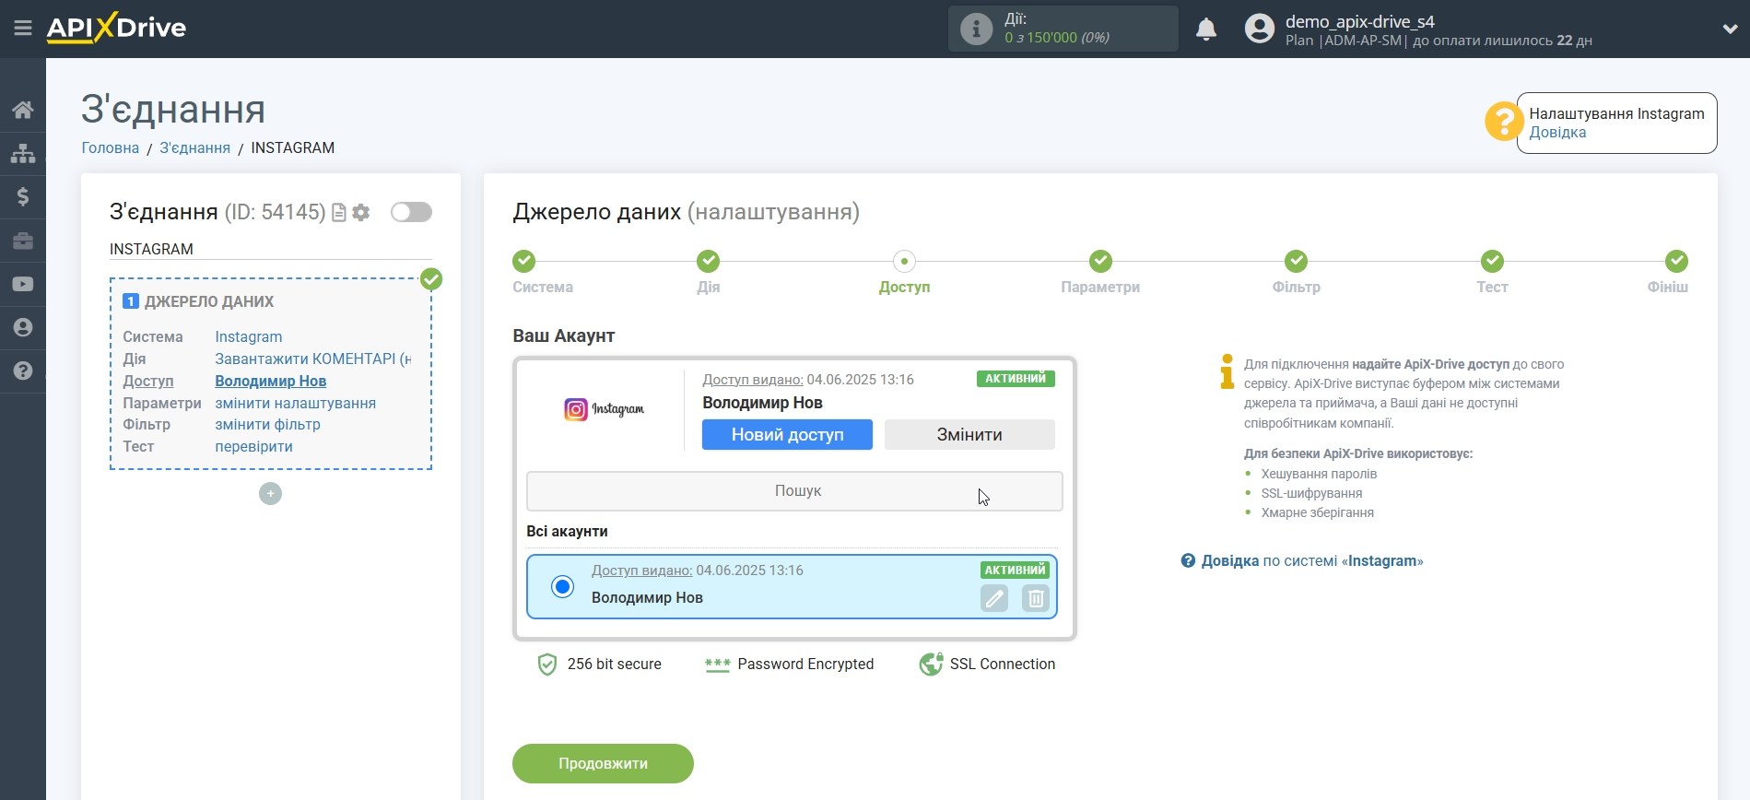This screenshot has height=800, width=1750.
Task: Open the YouTube video sidebar icon
Action: [x=23, y=284]
